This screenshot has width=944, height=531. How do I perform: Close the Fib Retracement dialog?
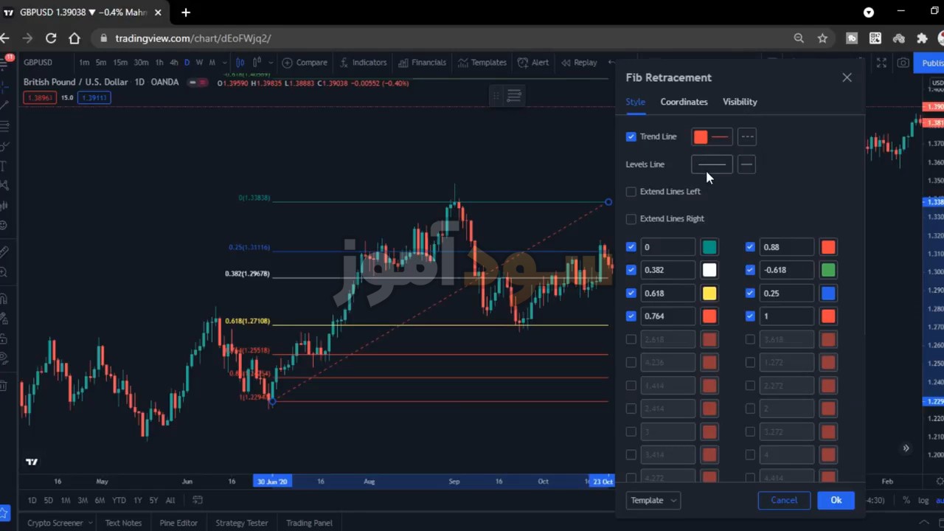click(x=847, y=77)
